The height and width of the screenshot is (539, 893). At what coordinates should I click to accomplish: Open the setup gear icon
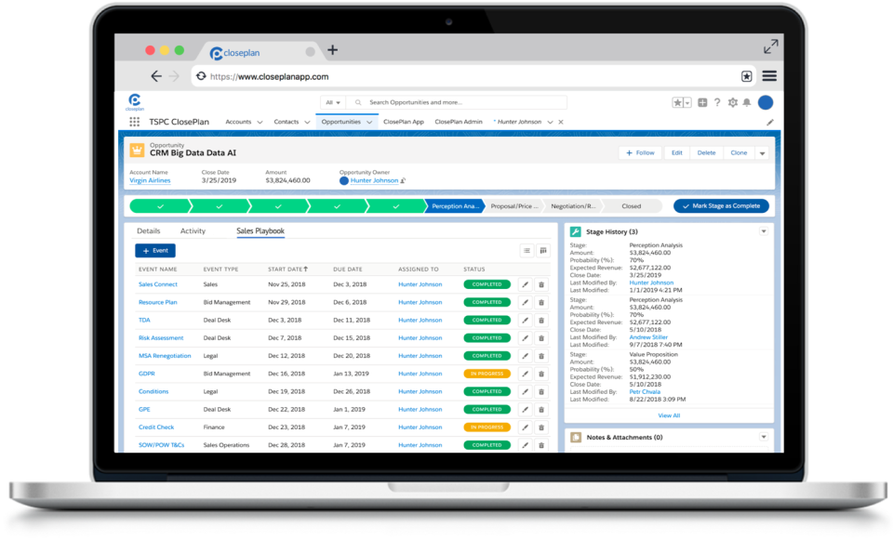pos(732,102)
